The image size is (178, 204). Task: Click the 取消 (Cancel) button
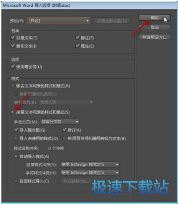(154, 28)
